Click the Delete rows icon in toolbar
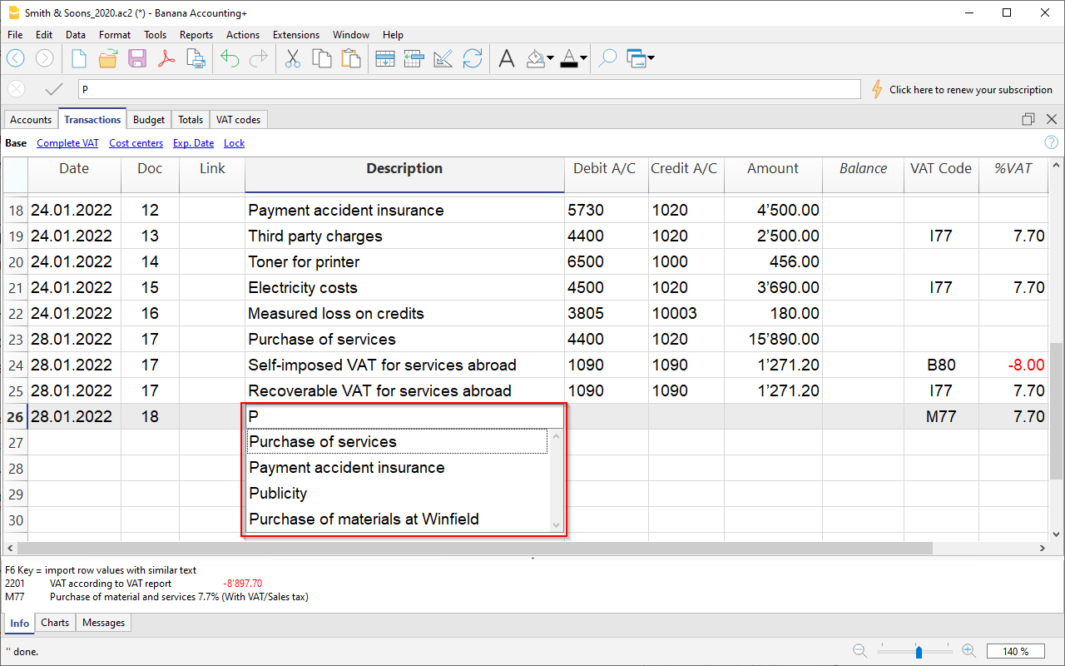The width and height of the screenshot is (1065, 666). 414,58
